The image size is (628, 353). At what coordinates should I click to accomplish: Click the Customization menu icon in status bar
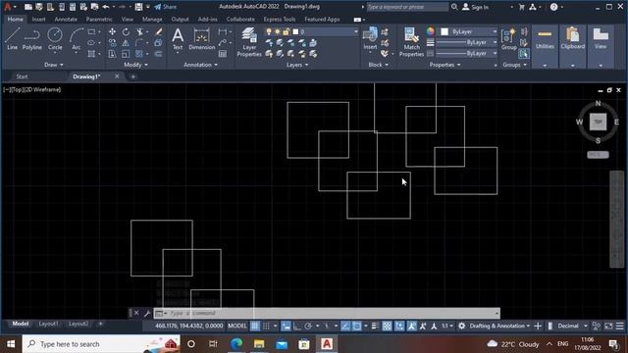[x=619, y=327]
